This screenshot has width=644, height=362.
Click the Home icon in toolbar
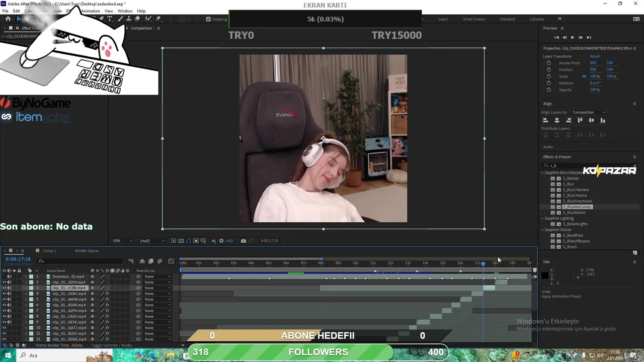click(8, 19)
